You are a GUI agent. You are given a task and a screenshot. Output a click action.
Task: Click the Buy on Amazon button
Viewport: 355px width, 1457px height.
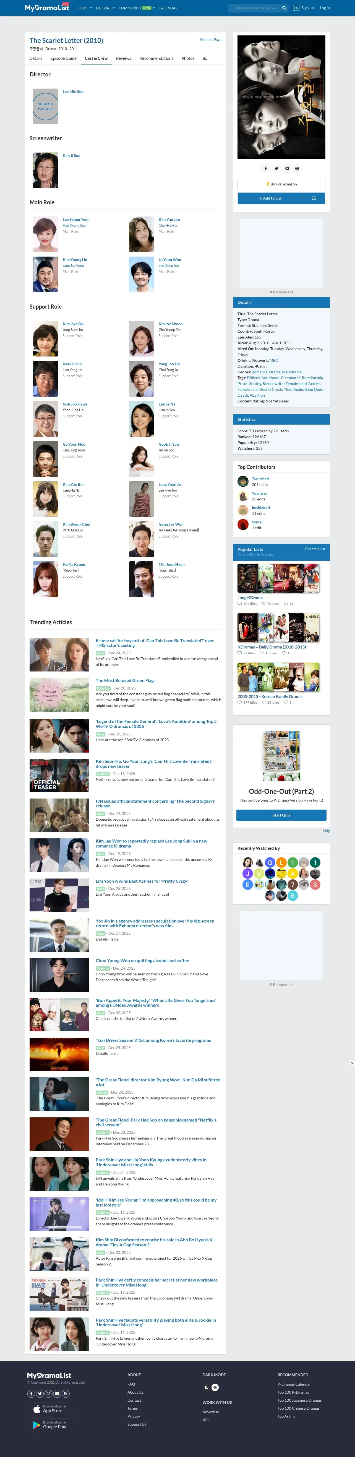pos(281,184)
